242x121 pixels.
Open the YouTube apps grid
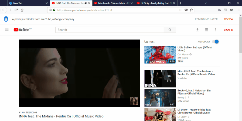pyautogui.click(x=206, y=30)
